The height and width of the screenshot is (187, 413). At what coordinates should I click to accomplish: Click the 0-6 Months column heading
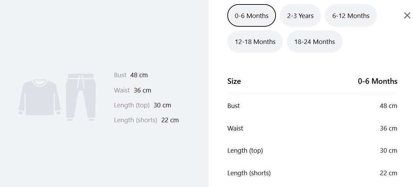click(378, 81)
